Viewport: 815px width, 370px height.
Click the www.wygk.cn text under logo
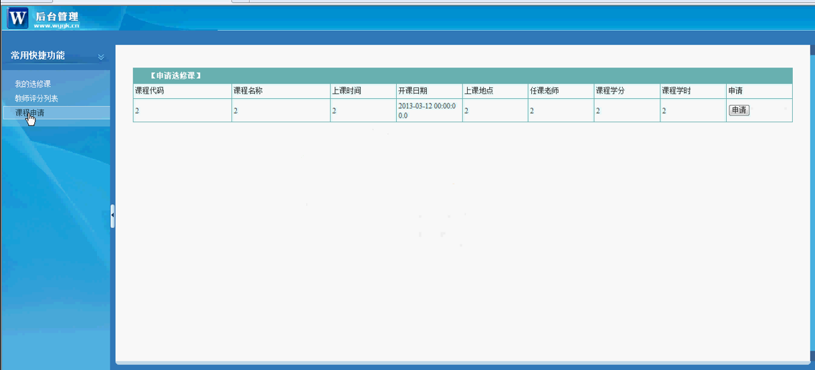pyautogui.click(x=56, y=25)
